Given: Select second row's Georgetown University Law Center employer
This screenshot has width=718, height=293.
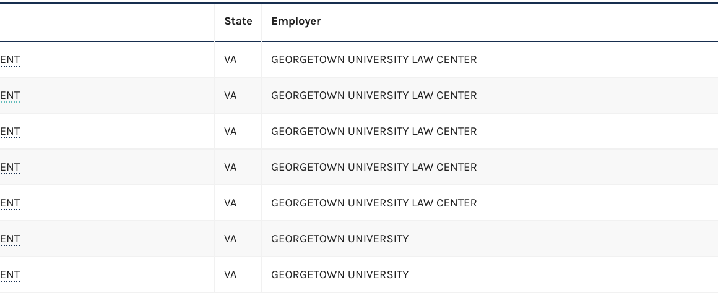Looking at the screenshot, I should pos(374,96).
